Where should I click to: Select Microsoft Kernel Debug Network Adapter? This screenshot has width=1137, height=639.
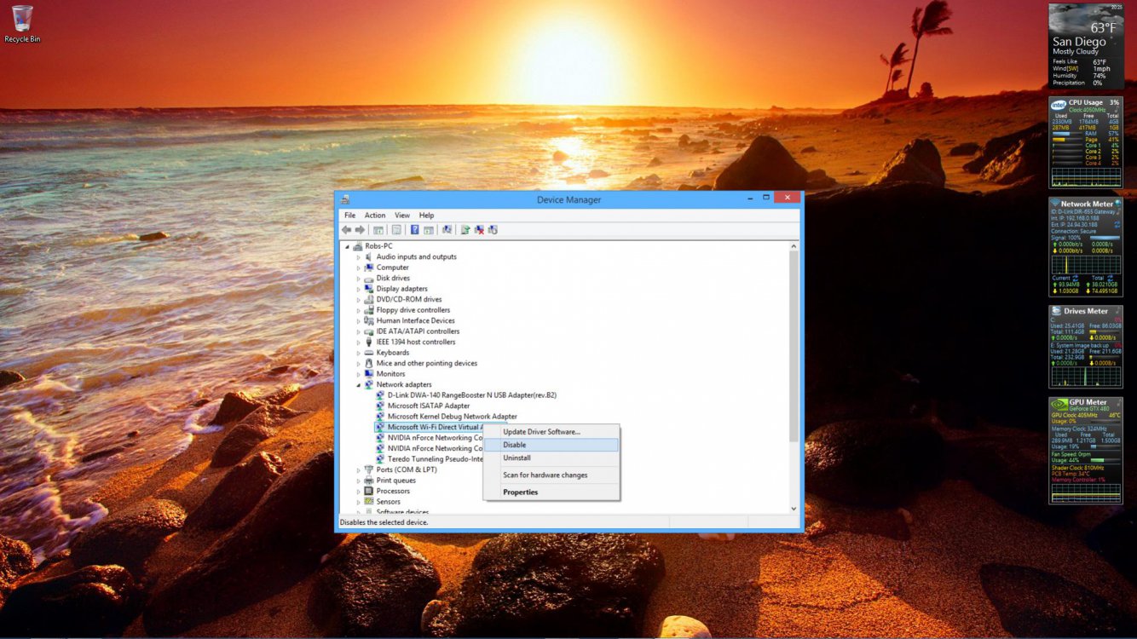pyautogui.click(x=452, y=417)
